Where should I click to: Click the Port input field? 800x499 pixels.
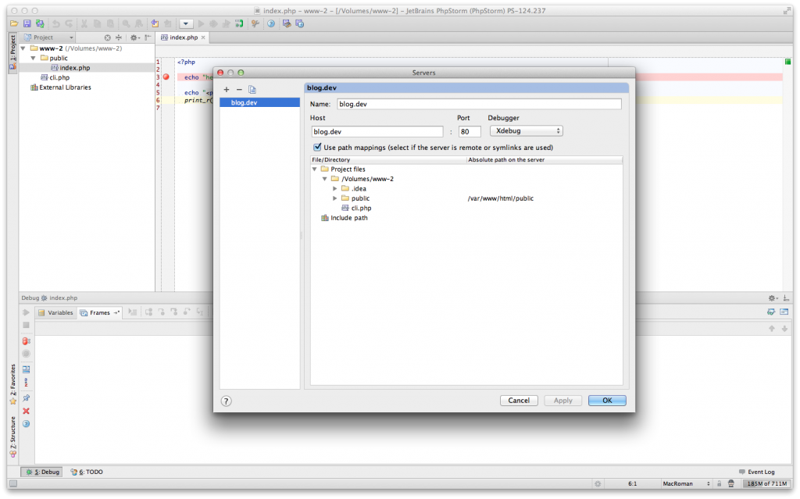click(x=470, y=132)
